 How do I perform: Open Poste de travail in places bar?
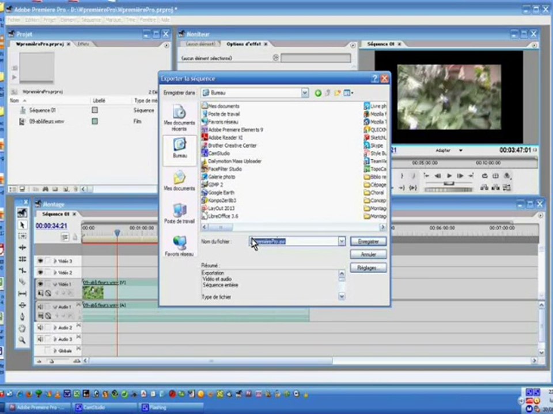(x=179, y=214)
